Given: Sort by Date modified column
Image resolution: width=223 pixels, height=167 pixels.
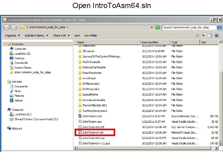Looking at the screenshot, I should 155,42.
